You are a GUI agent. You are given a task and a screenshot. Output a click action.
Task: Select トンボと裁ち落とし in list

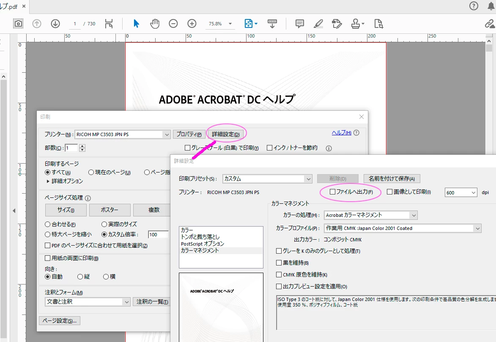click(200, 237)
